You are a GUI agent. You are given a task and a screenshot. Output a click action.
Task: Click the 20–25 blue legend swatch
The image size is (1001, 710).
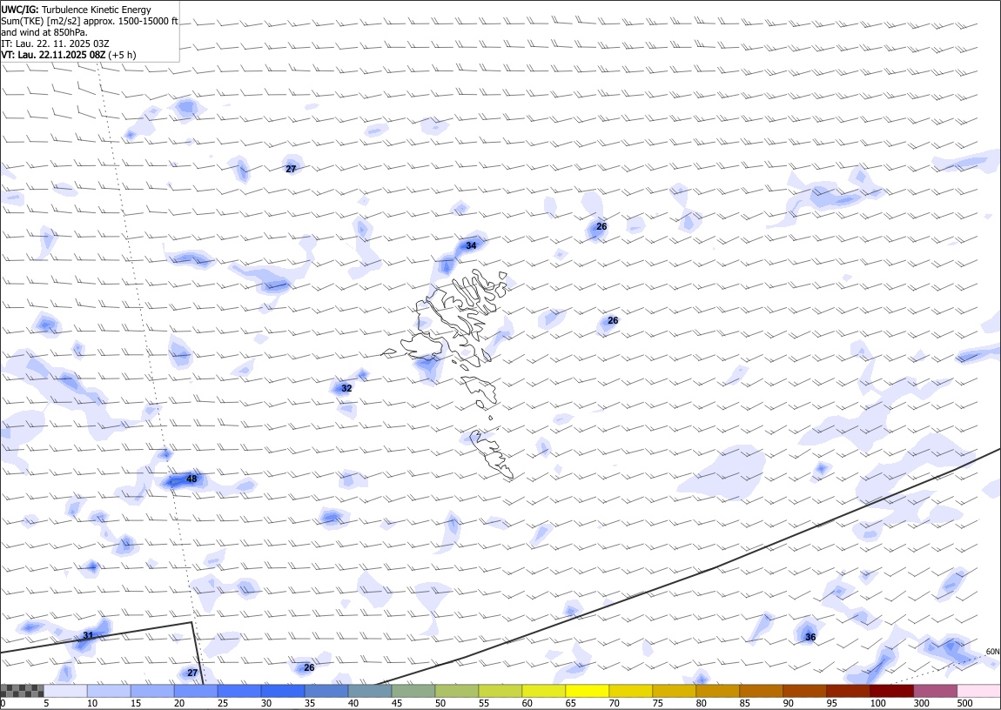click(x=196, y=691)
